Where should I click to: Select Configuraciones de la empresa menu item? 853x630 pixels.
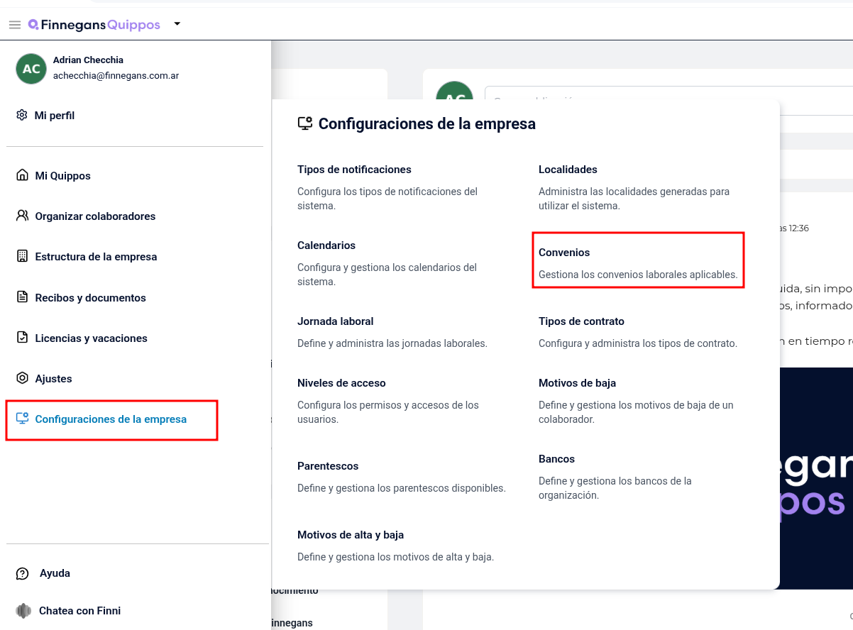[111, 420]
